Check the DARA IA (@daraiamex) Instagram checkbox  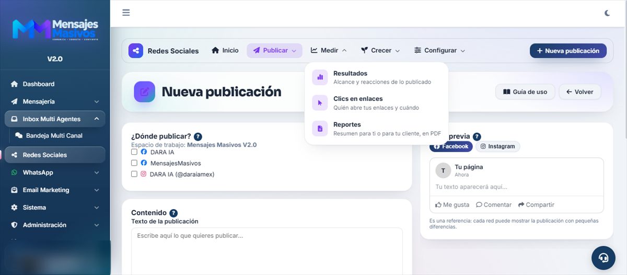point(134,174)
